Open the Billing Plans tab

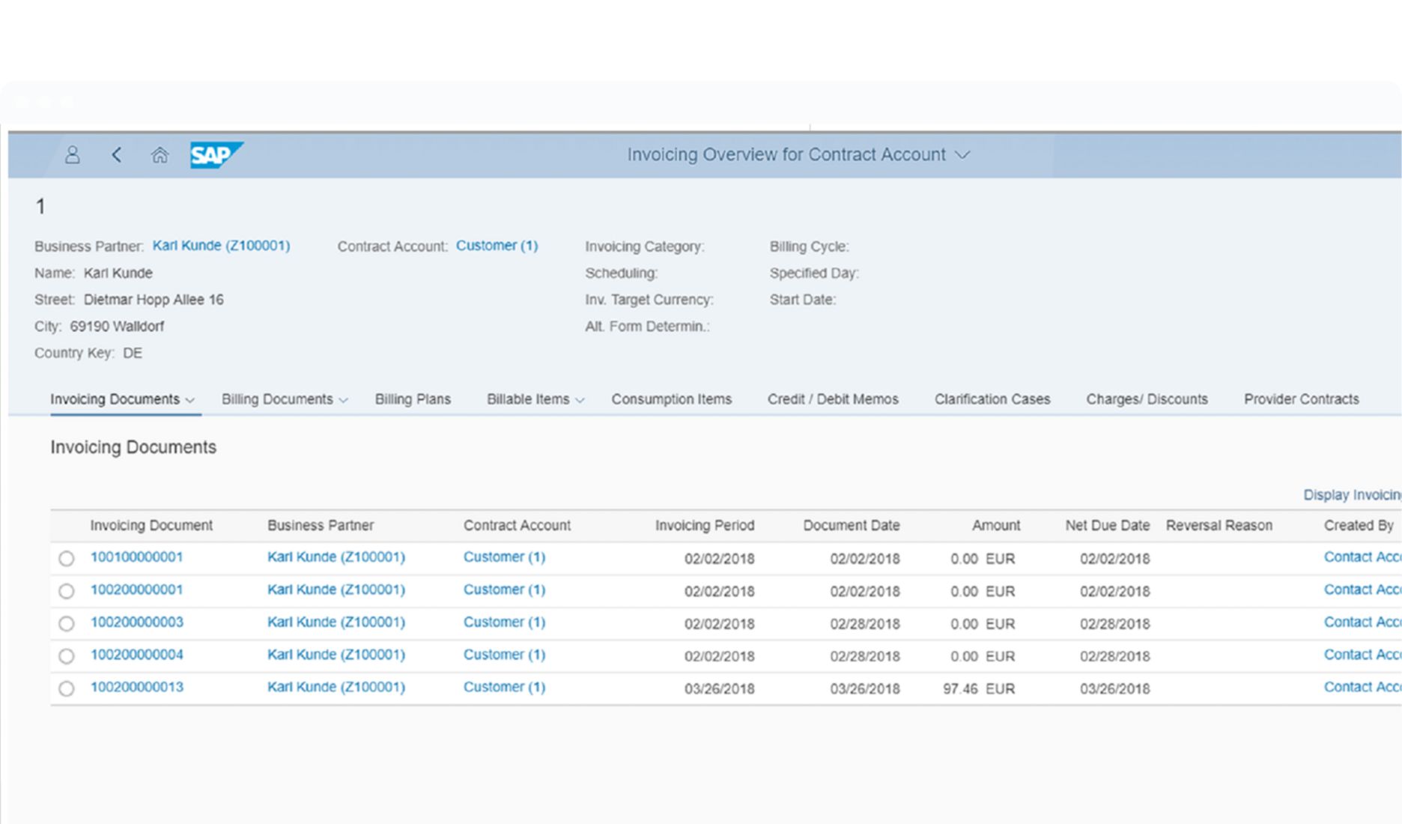[413, 399]
